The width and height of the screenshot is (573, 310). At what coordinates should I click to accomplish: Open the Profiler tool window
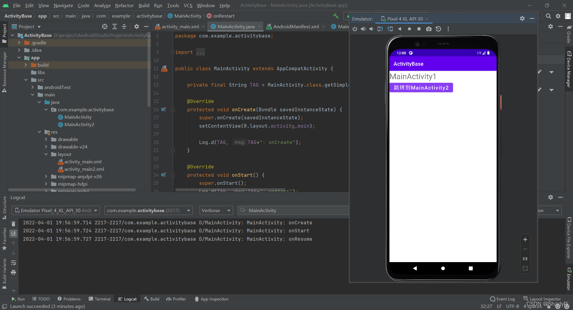pos(176,299)
